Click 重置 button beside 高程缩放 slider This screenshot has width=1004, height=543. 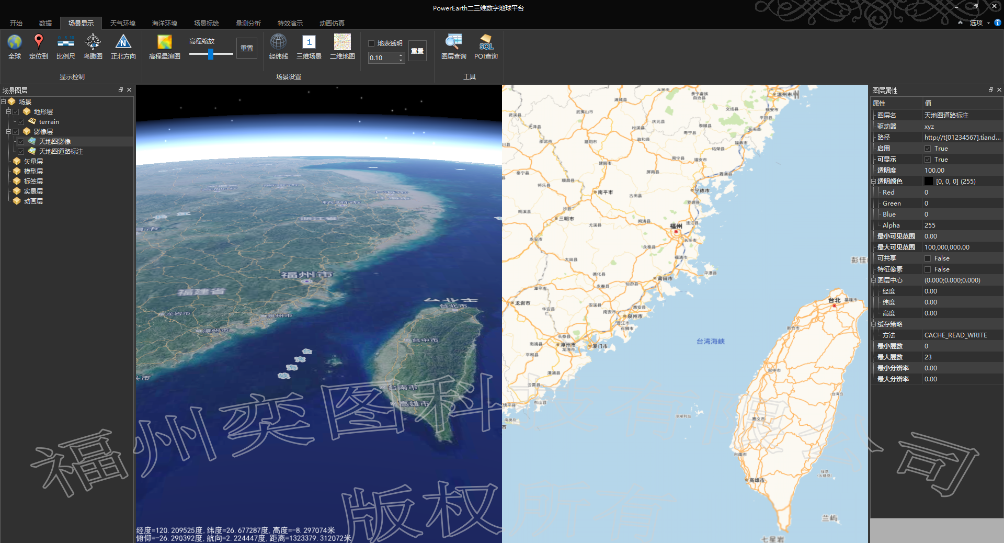(247, 48)
